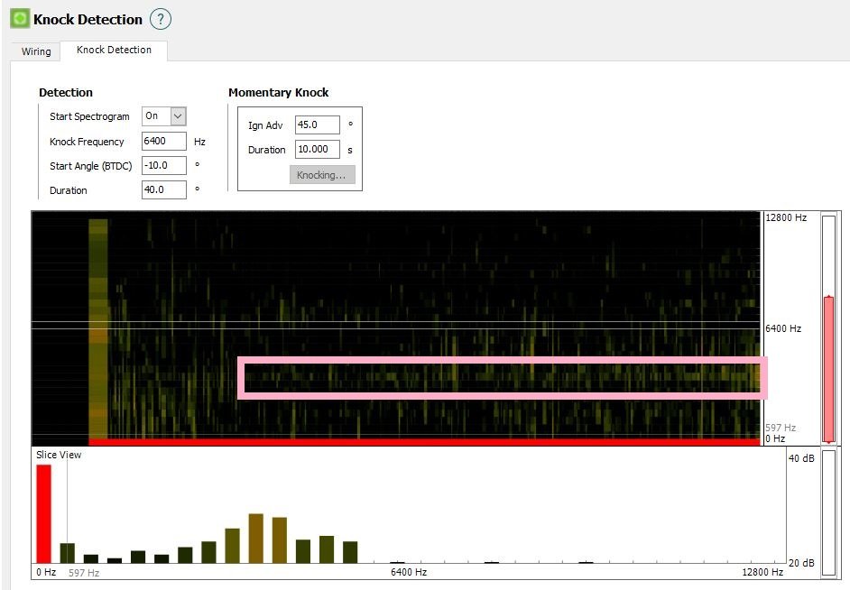Click the Detection Duration input field
The width and height of the screenshot is (850, 590).
click(163, 189)
